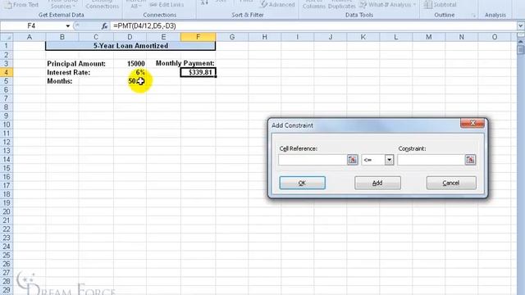Click the 'Months:' label cell
This screenshot has width=525, height=295.
click(60, 81)
